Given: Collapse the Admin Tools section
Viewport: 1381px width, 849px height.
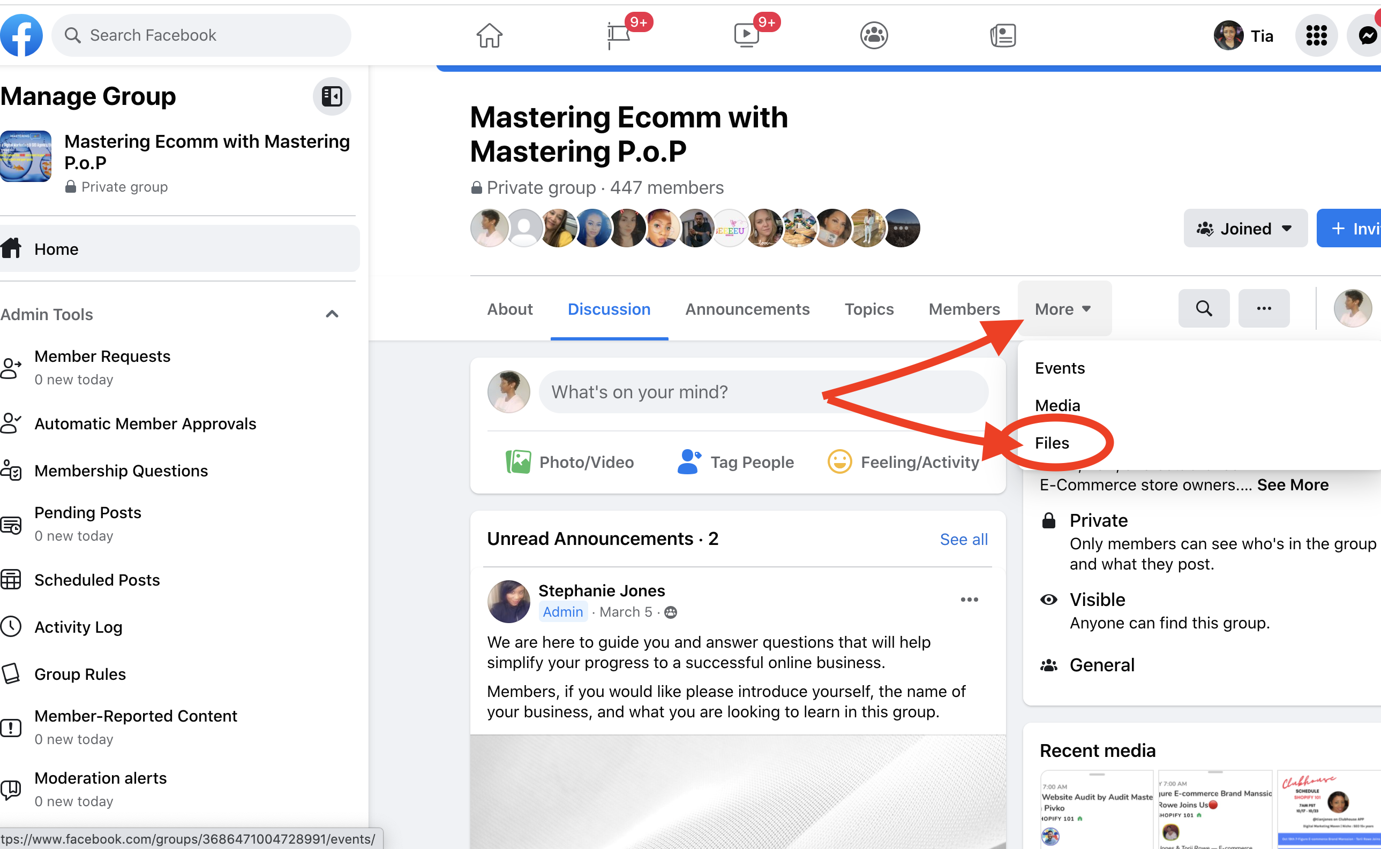Looking at the screenshot, I should point(332,314).
